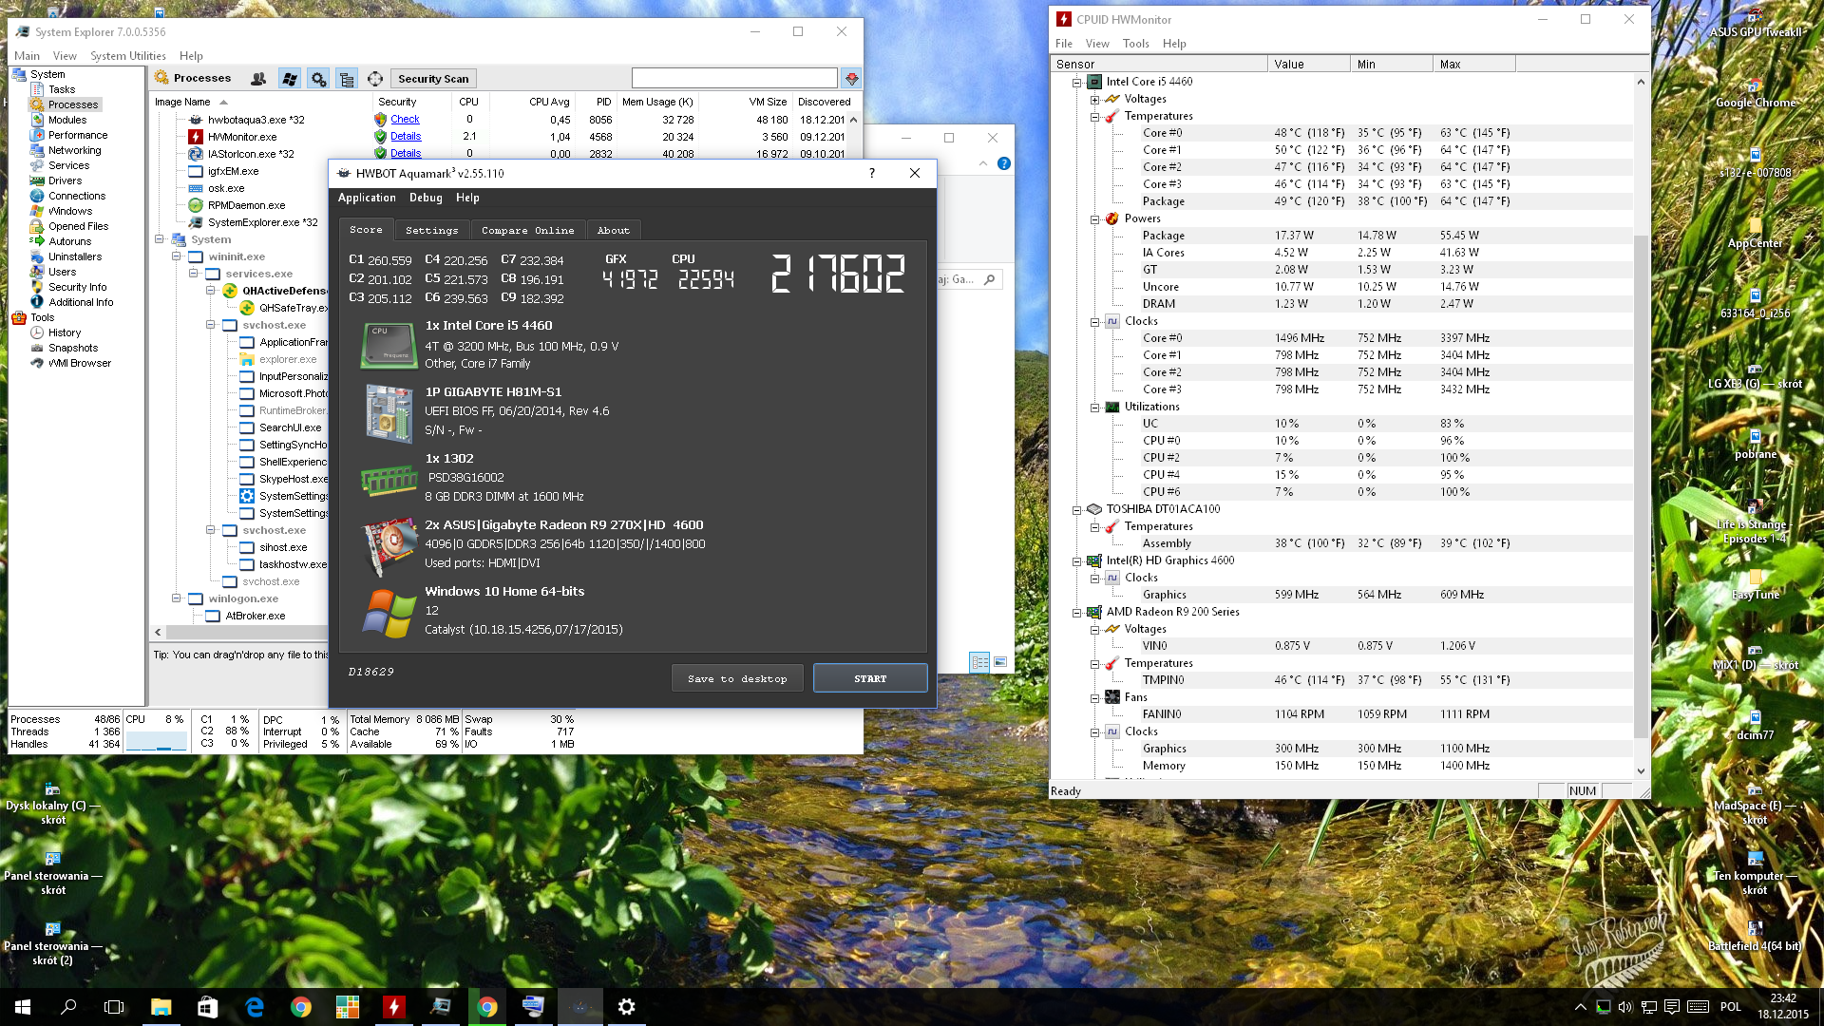Screen dimensions: 1824x1026
Task: Collapse the winlogon.exe node in the process tree
Action: click(177, 598)
